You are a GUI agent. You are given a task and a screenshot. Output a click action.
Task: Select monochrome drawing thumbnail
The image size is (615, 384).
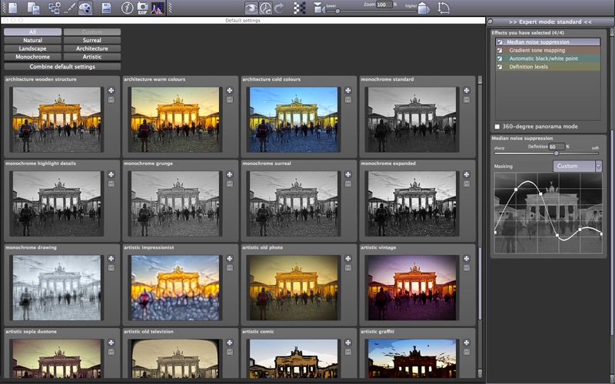coord(56,287)
